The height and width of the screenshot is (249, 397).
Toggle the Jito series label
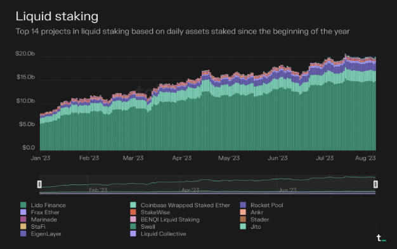[256, 227]
